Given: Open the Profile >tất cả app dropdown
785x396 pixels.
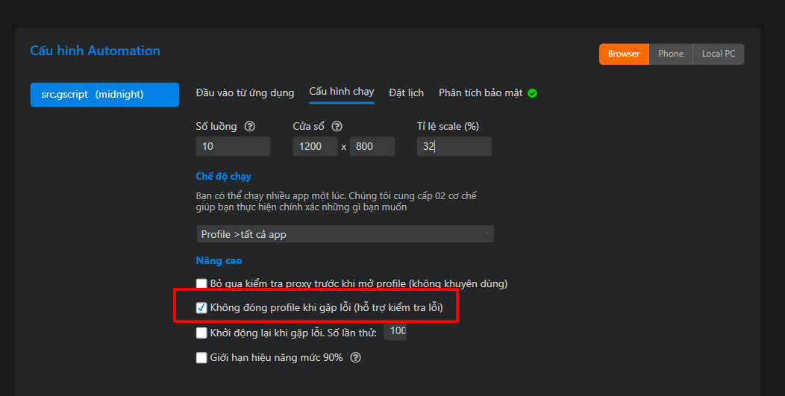Looking at the screenshot, I should (x=345, y=234).
